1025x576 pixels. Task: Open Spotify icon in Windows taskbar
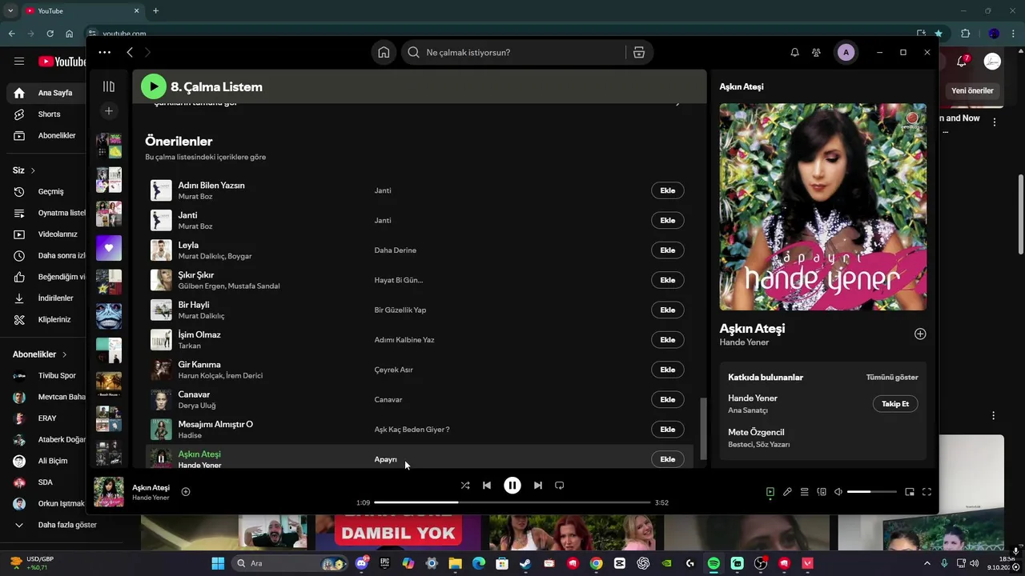713,563
